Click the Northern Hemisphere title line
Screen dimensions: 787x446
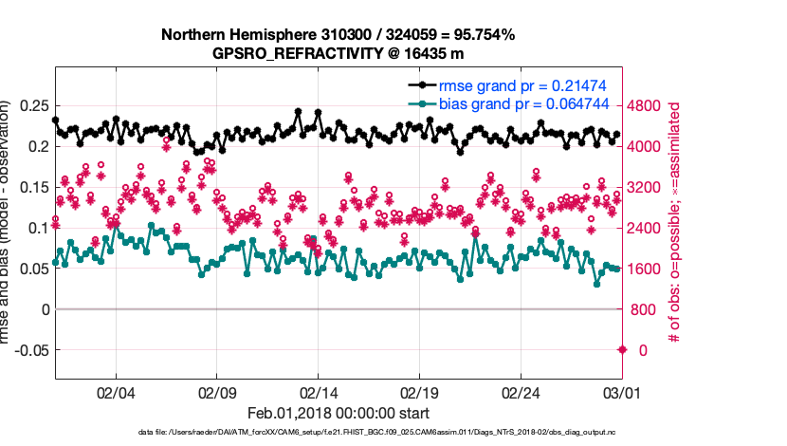tap(338, 35)
